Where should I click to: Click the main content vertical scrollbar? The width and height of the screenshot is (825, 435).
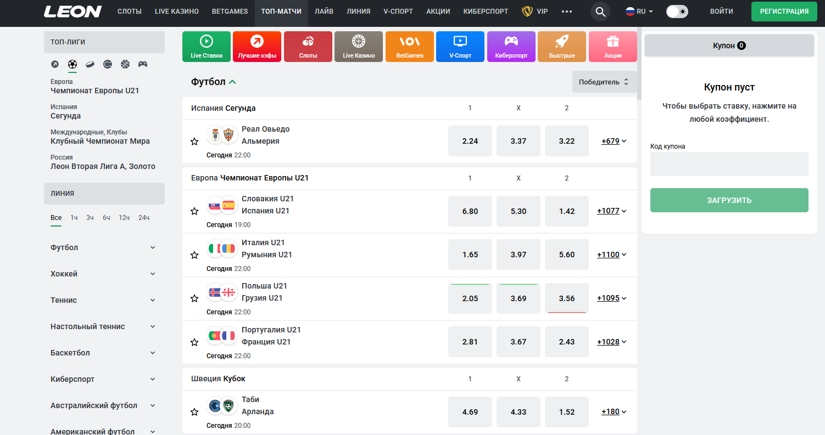point(639,63)
